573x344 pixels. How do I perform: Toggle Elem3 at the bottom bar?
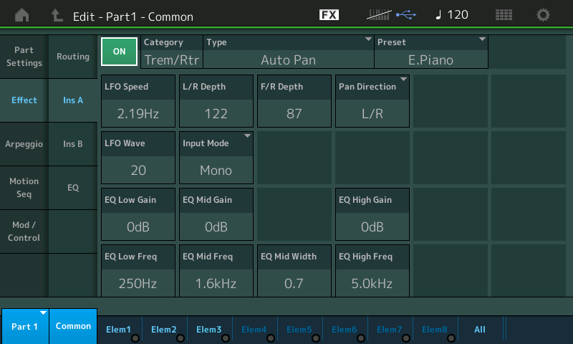[209, 329]
